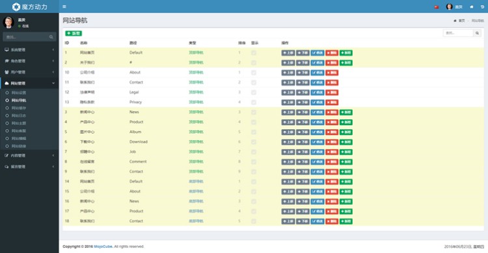Move down the Privacy row
The height and width of the screenshot is (253, 488).
pos(303,102)
